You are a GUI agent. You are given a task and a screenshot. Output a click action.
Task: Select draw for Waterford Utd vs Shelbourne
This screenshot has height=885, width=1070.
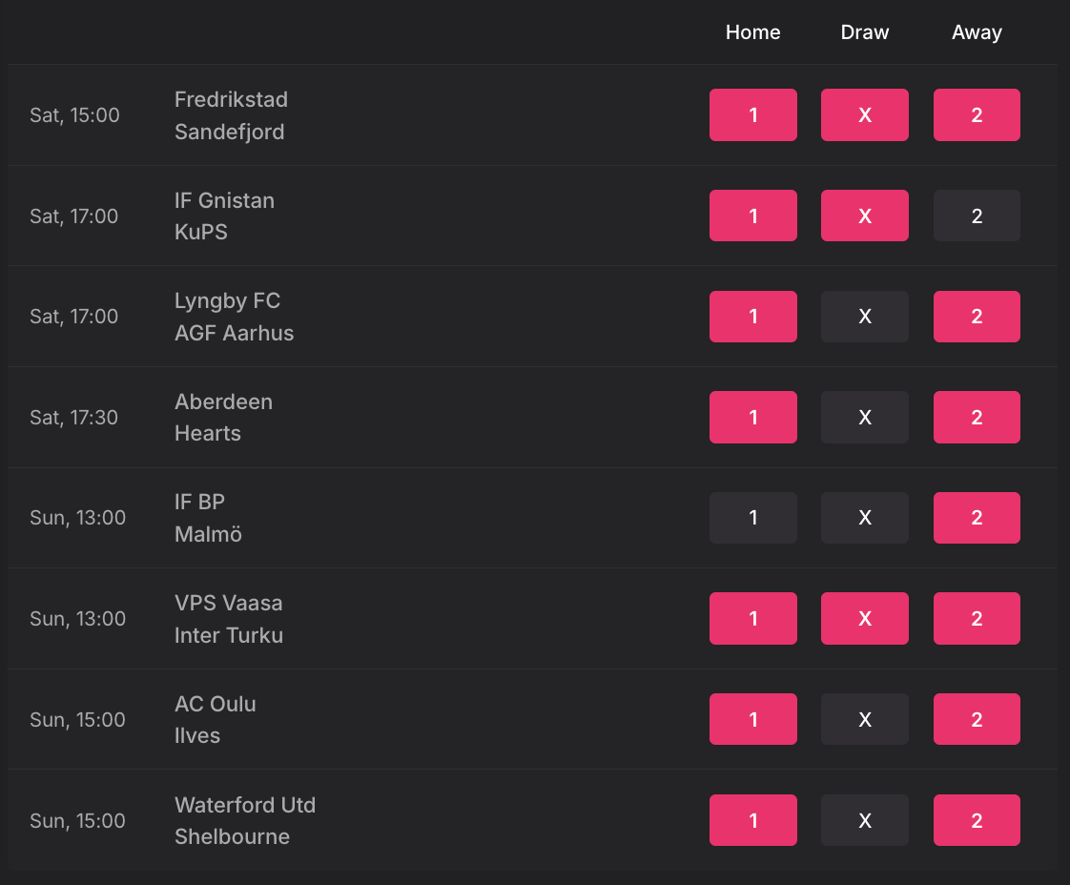[865, 820]
